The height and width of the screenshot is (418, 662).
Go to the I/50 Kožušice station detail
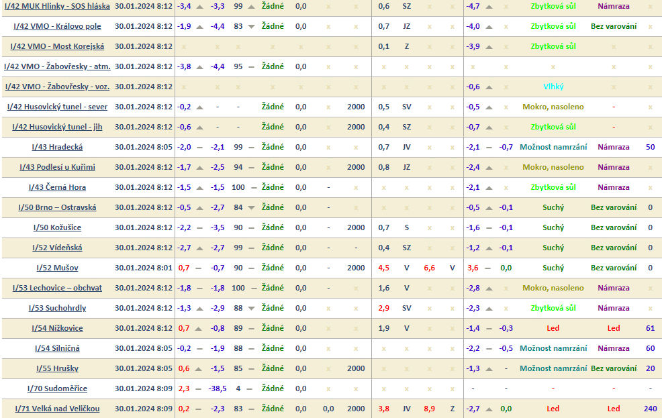pyautogui.click(x=57, y=227)
